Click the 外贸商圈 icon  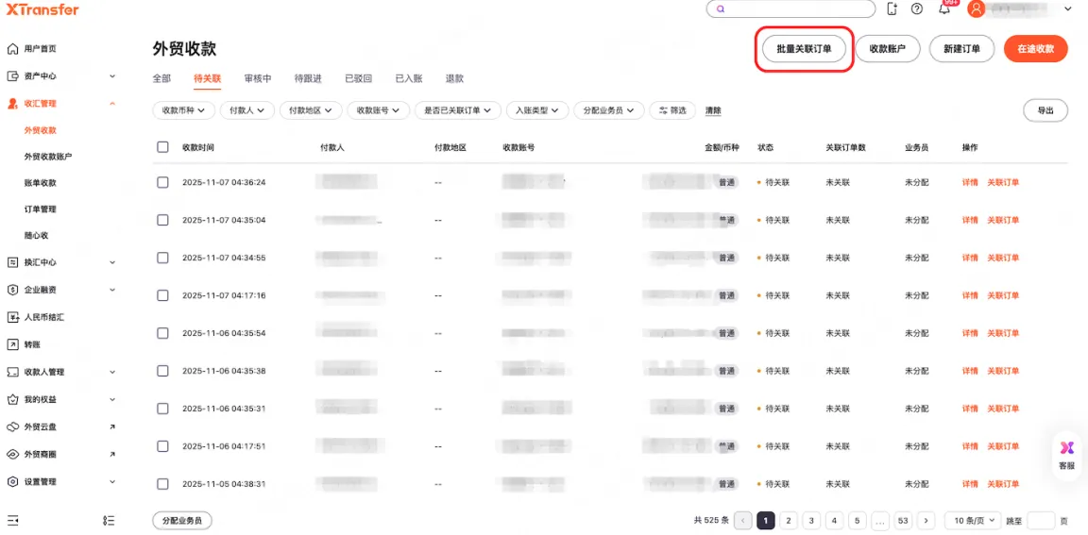point(11,455)
